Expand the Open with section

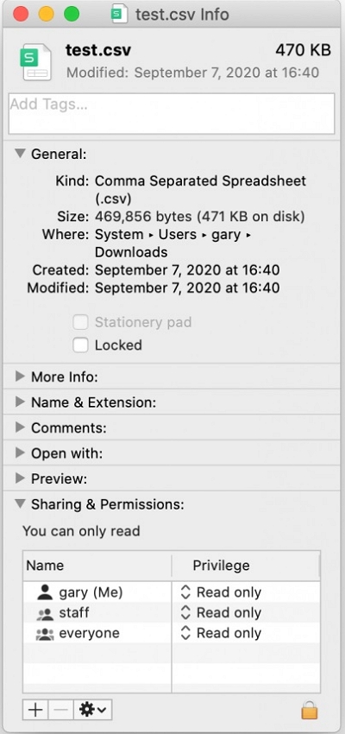click(20, 452)
